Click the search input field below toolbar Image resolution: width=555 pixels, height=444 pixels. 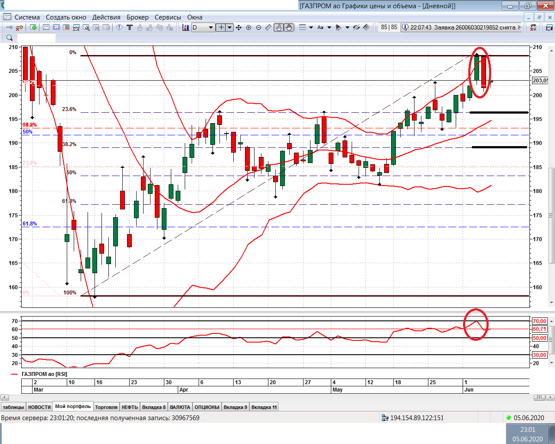[36, 38]
